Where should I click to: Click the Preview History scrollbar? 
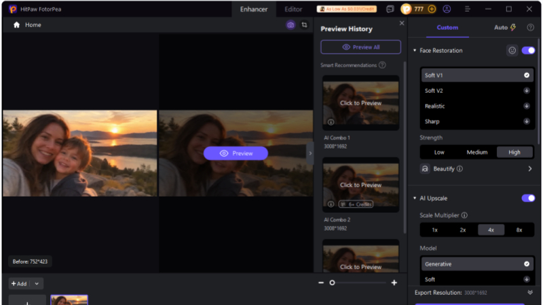click(405, 148)
